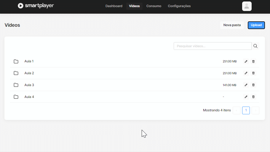270x152 pixels.
Task: Click the Aula 1 folder icon
Action: (16, 61)
